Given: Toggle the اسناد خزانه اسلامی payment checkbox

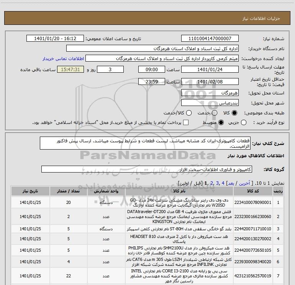Looking at the screenshot, I should (x=186, y=122).
